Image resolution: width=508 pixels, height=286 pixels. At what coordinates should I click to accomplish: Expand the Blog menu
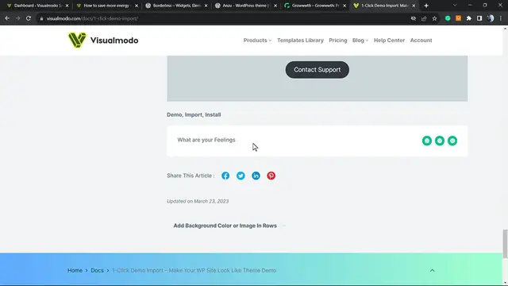click(360, 41)
